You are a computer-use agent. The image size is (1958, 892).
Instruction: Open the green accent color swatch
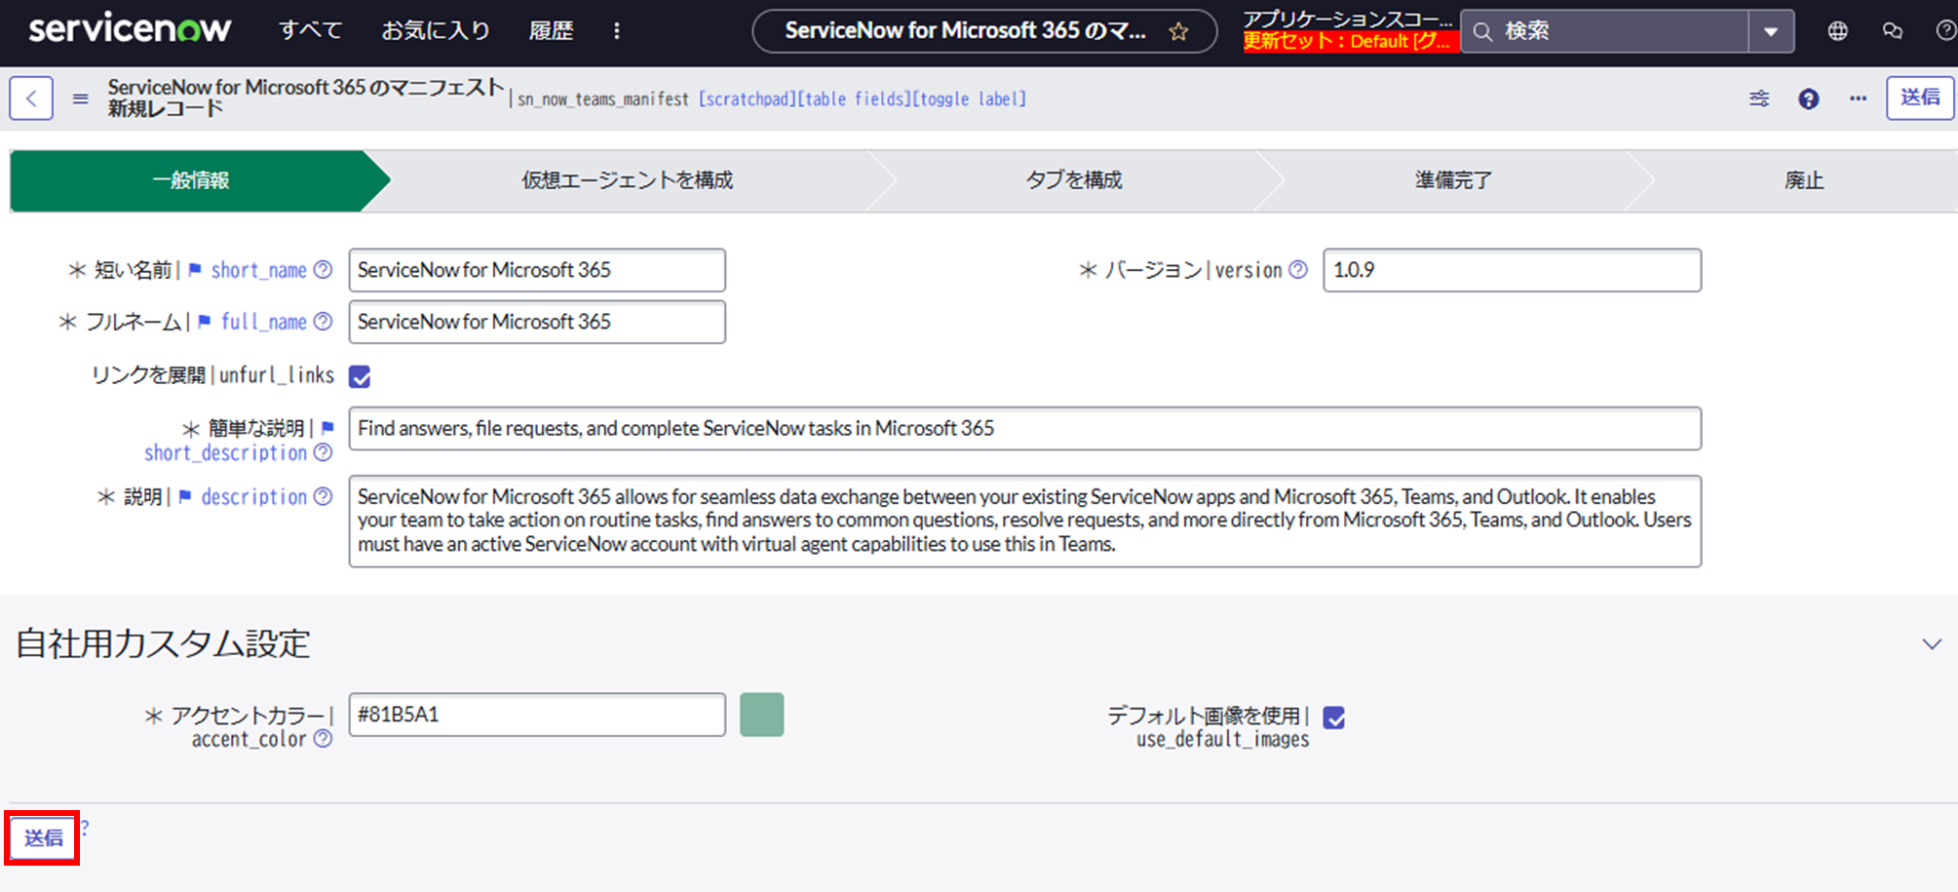point(762,715)
